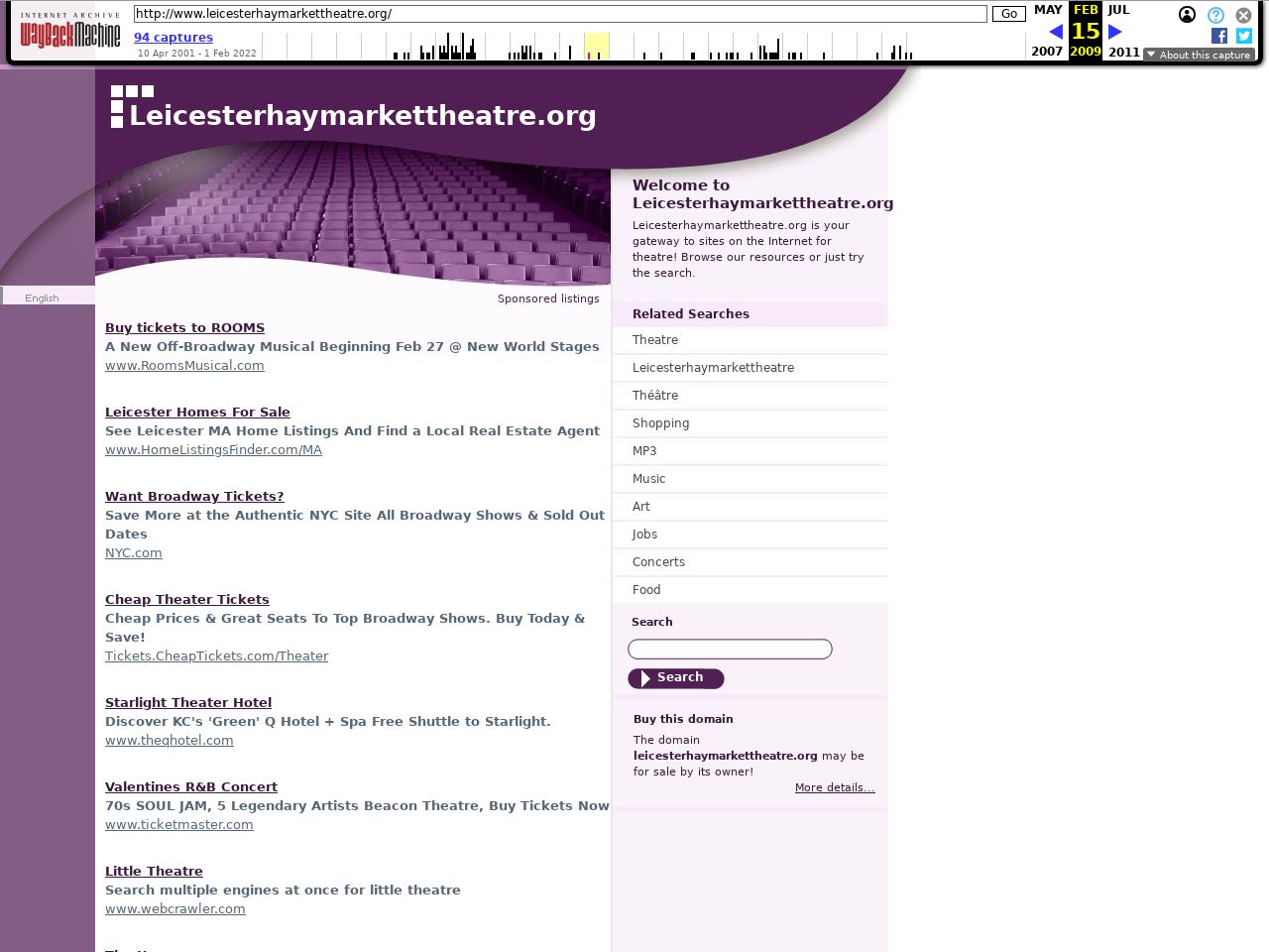Viewport: 1269px width, 952px height.
Task: Open the user account icon
Action: coord(1187,15)
